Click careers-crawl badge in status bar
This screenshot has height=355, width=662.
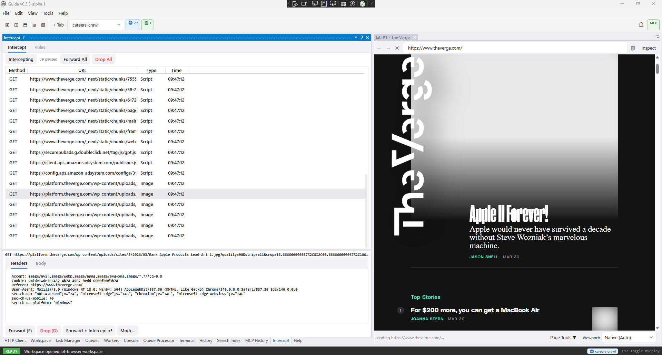click(x=603, y=351)
